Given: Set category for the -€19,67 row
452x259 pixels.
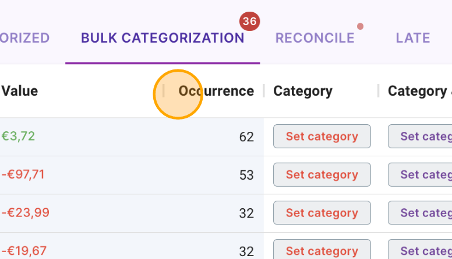Looking at the screenshot, I should [322, 251].
